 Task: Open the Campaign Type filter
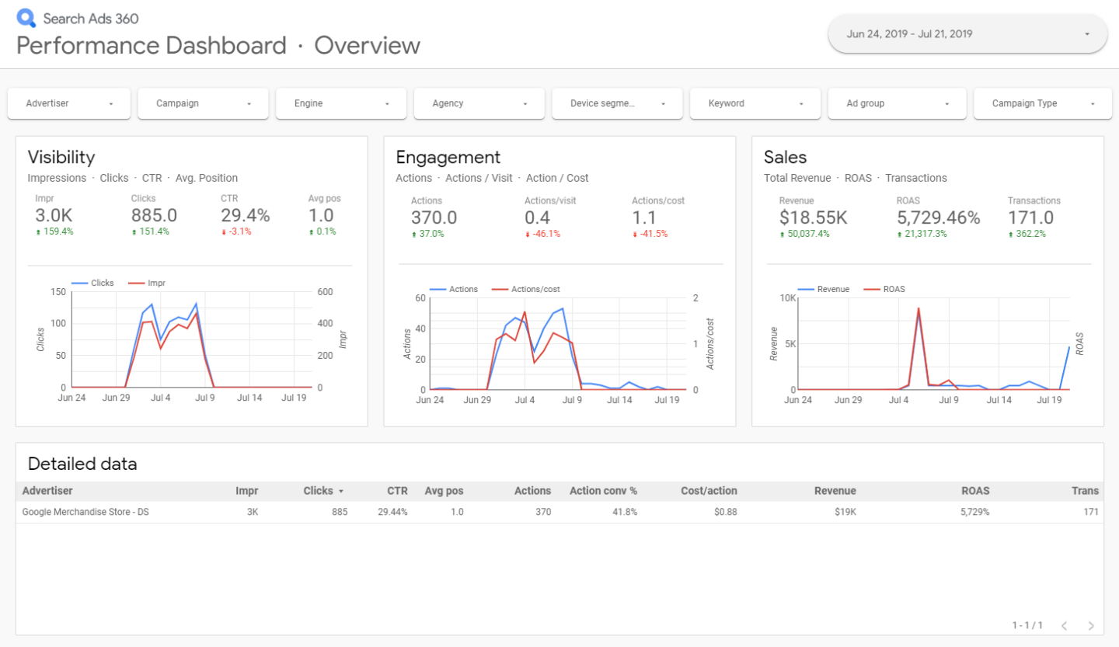pos(1038,103)
